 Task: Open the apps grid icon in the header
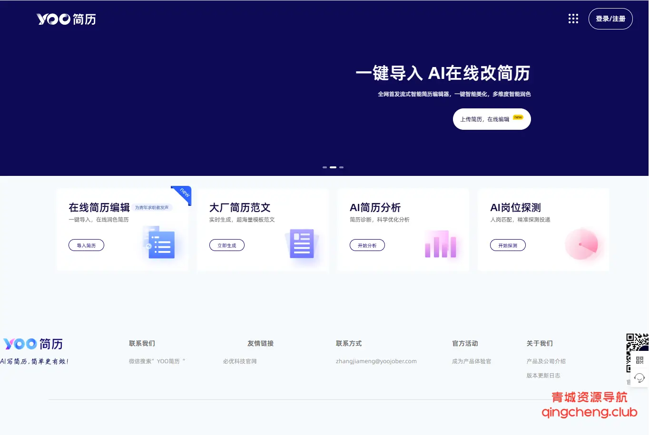click(x=573, y=19)
